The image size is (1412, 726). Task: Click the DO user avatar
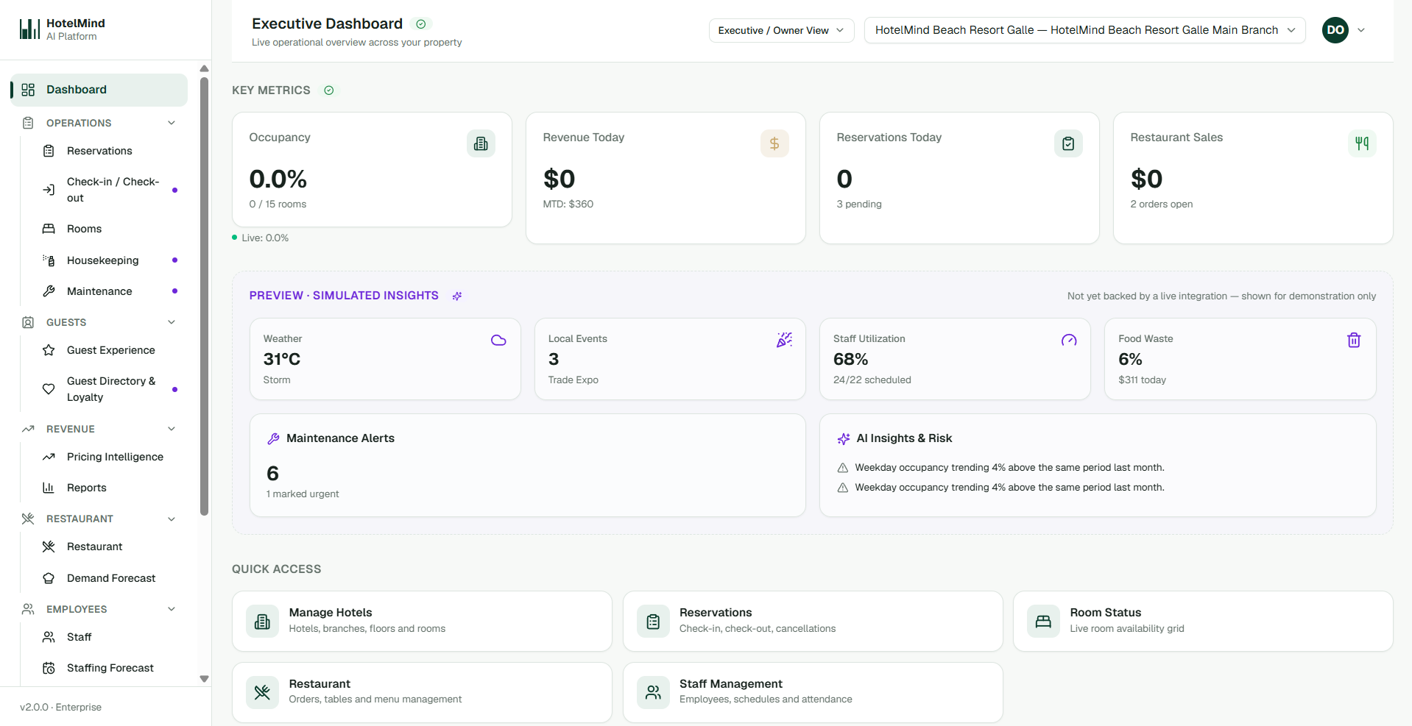[1335, 30]
